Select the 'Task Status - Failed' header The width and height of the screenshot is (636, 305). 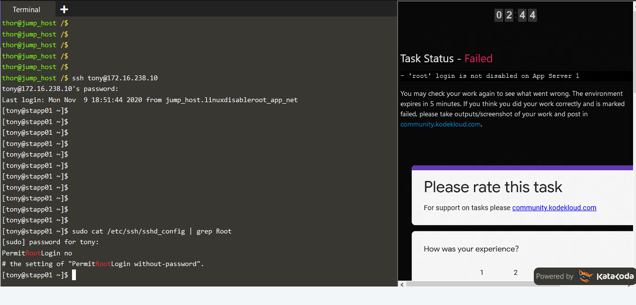pyautogui.click(x=446, y=58)
